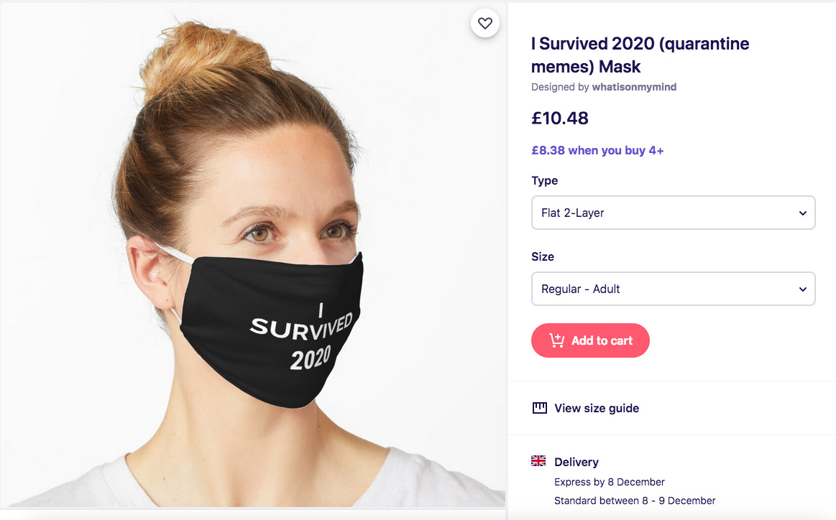
Task: Open the Regular - Adult size dropdown
Action: [x=672, y=289]
